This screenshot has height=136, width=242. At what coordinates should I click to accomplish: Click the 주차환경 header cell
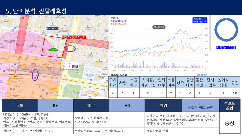(113, 82)
